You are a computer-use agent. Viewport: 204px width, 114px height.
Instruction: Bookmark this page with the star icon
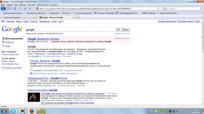tap(158, 9)
